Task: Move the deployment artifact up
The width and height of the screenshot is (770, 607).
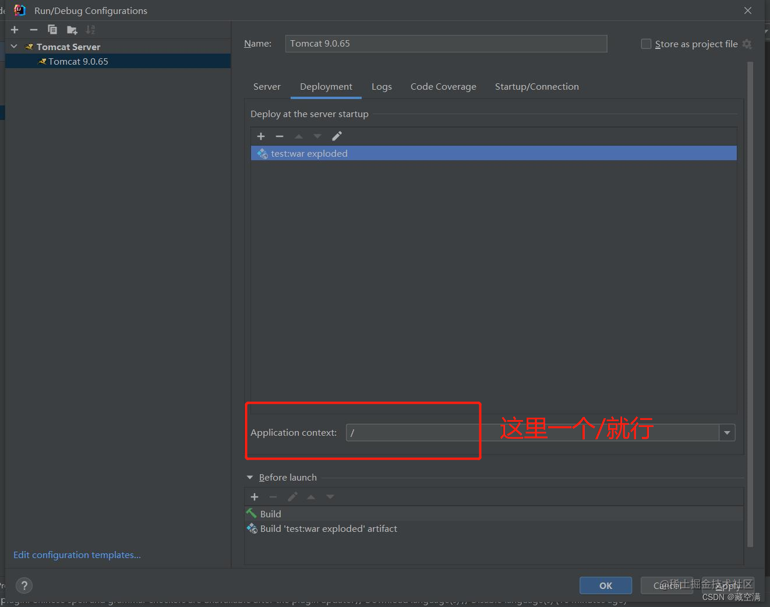Action: click(299, 136)
